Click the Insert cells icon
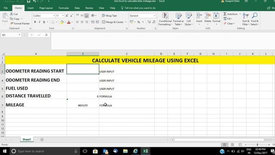275x155 pixels. pyautogui.click(x=199, y=16)
